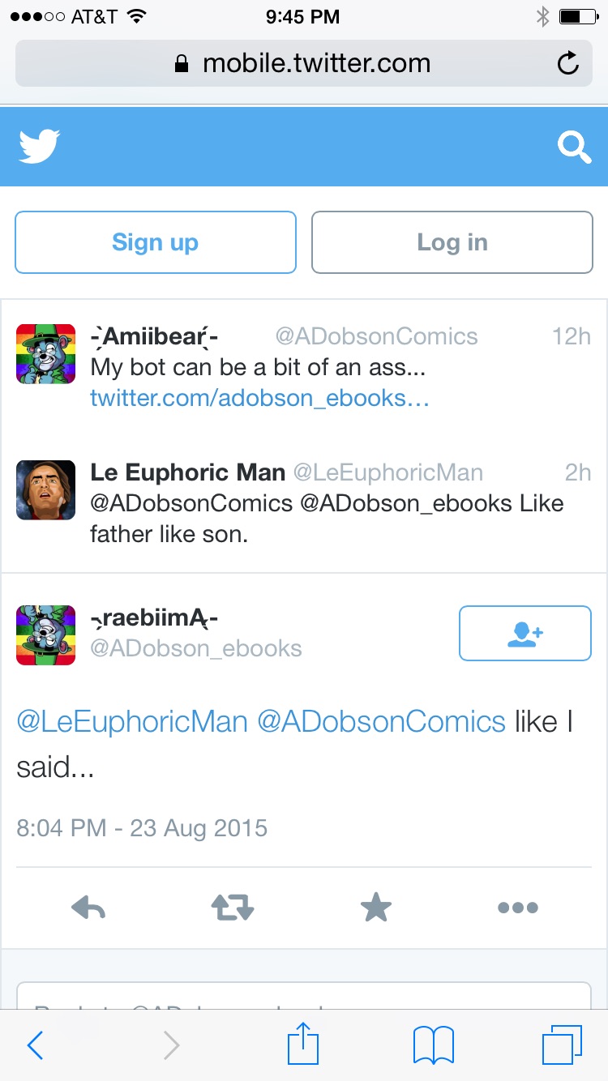This screenshot has width=608, height=1081.
Task: Open @ADobsonComics mention in main tweet
Action: (381, 721)
